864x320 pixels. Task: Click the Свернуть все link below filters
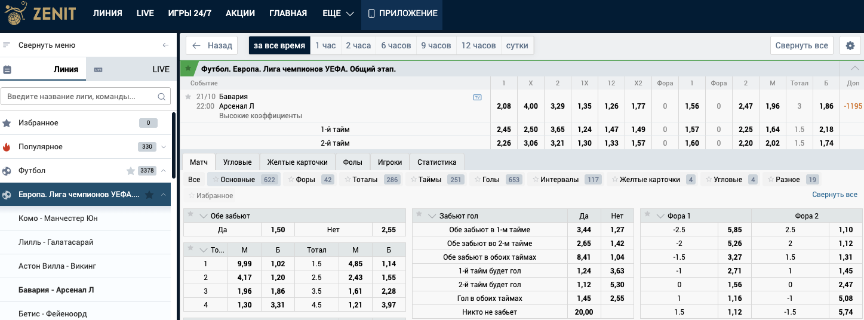tap(835, 195)
